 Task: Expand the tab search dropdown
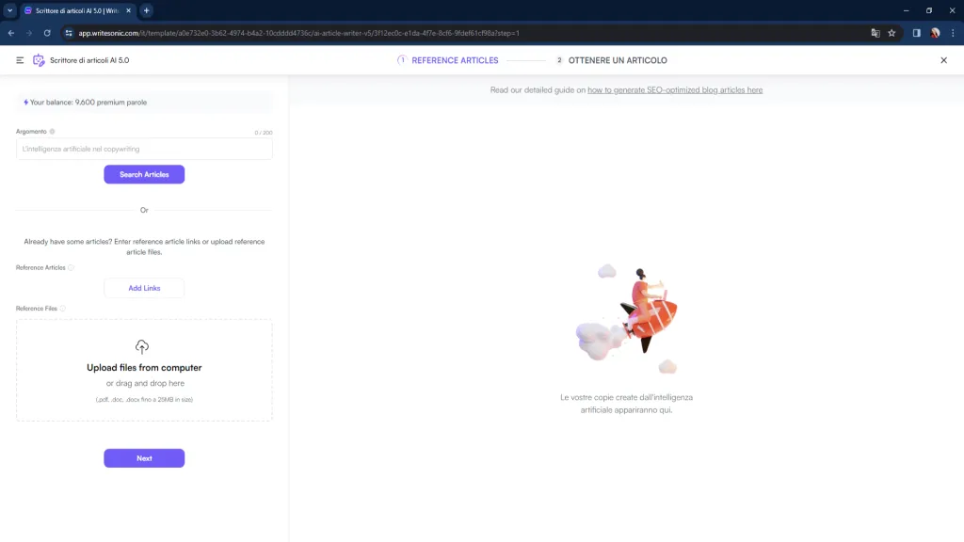[x=9, y=10]
